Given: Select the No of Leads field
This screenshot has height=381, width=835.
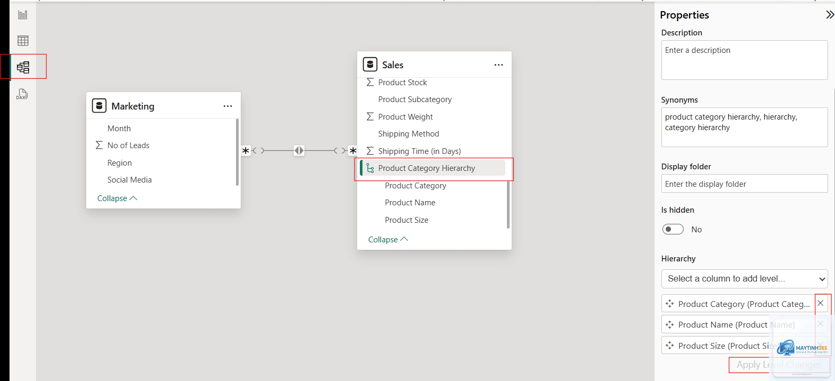Looking at the screenshot, I should click(129, 145).
